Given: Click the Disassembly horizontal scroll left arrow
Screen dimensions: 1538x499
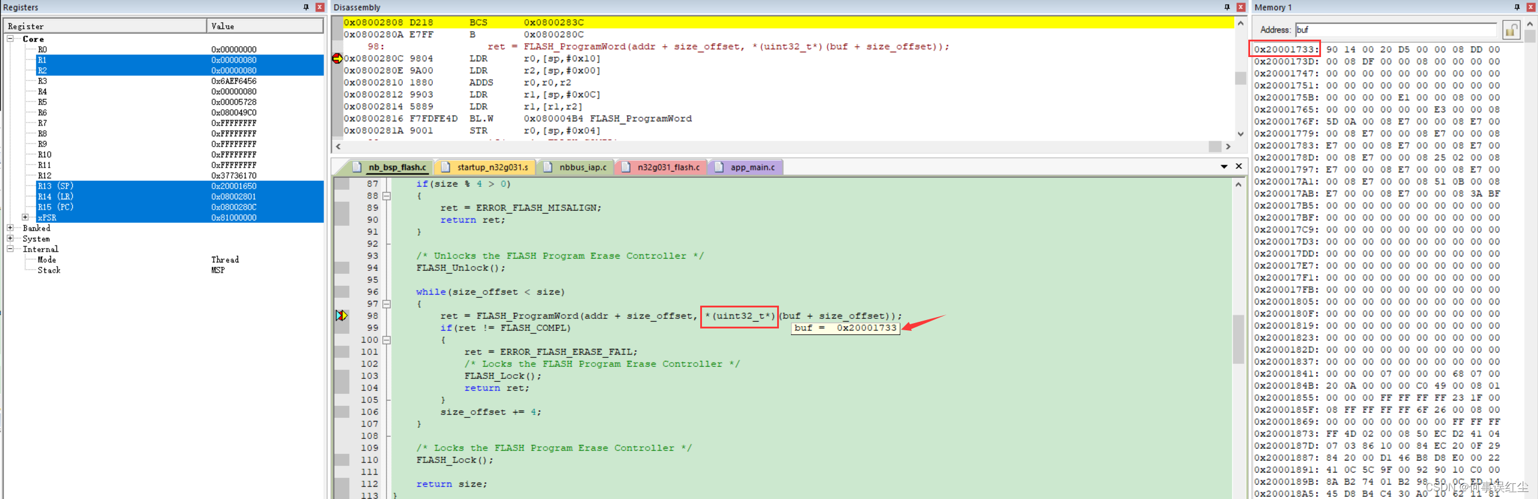Looking at the screenshot, I should (x=338, y=147).
